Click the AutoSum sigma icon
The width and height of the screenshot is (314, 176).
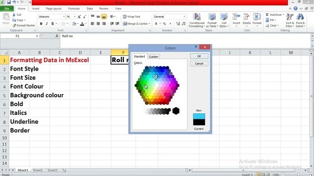(x=267, y=15)
